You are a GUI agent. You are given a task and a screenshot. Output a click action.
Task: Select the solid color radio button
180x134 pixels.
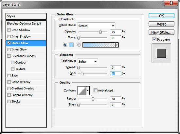pyautogui.click(x=65, y=45)
